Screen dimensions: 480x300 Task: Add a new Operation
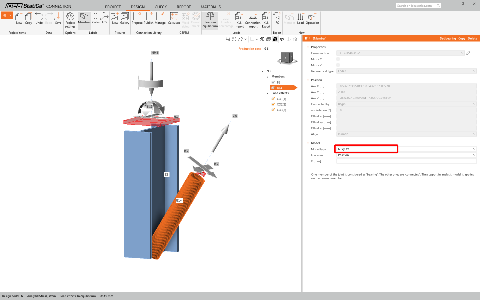(312, 18)
